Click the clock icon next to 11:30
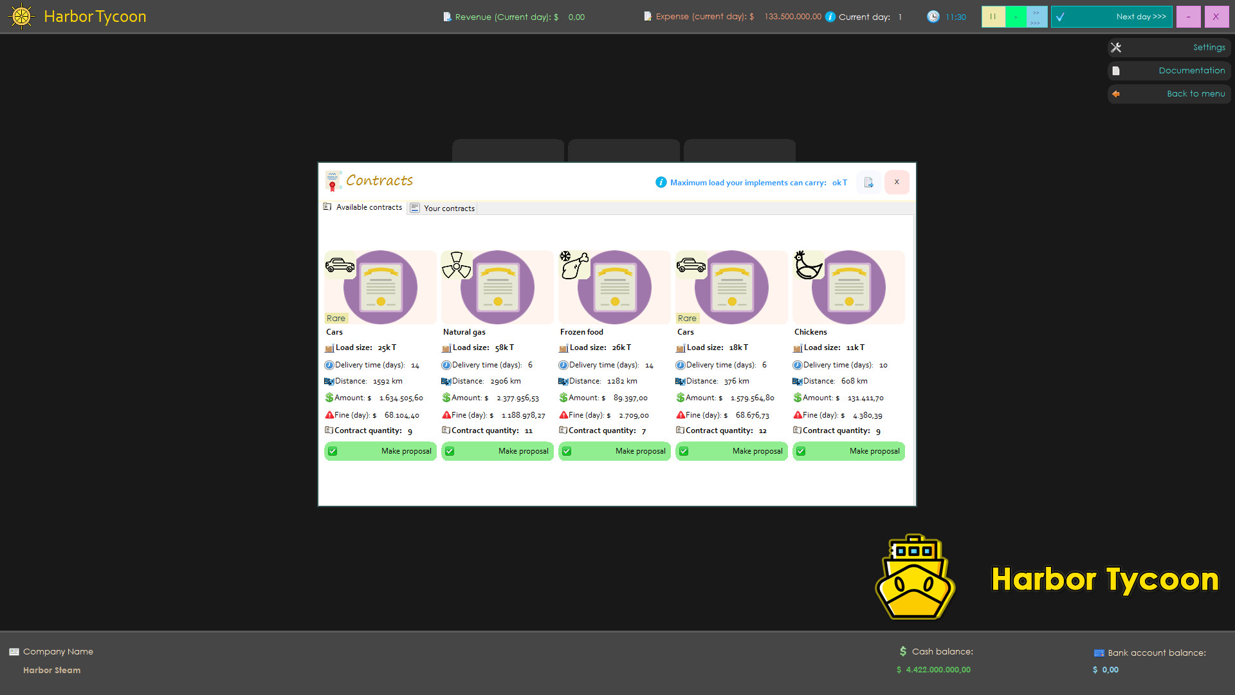1235x695 pixels. point(933,17)
